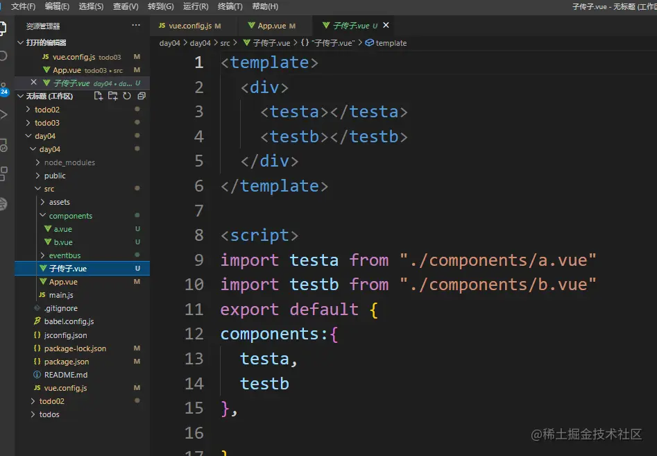Screen dimensions: 657x456
Task: Click the braces icon beside package-lock.json
Action: 37,348
